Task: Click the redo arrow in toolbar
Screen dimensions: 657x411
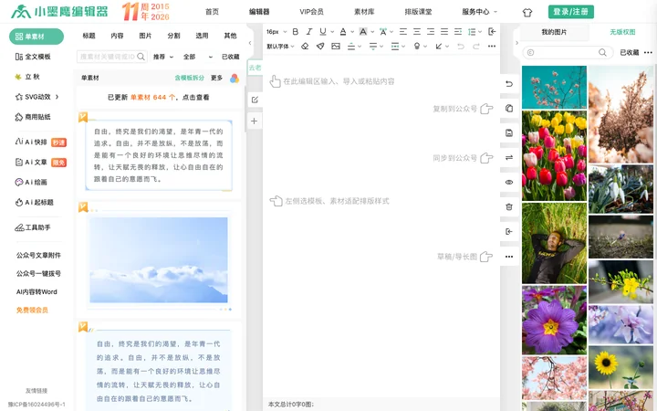Action: [x=476, y=47]
